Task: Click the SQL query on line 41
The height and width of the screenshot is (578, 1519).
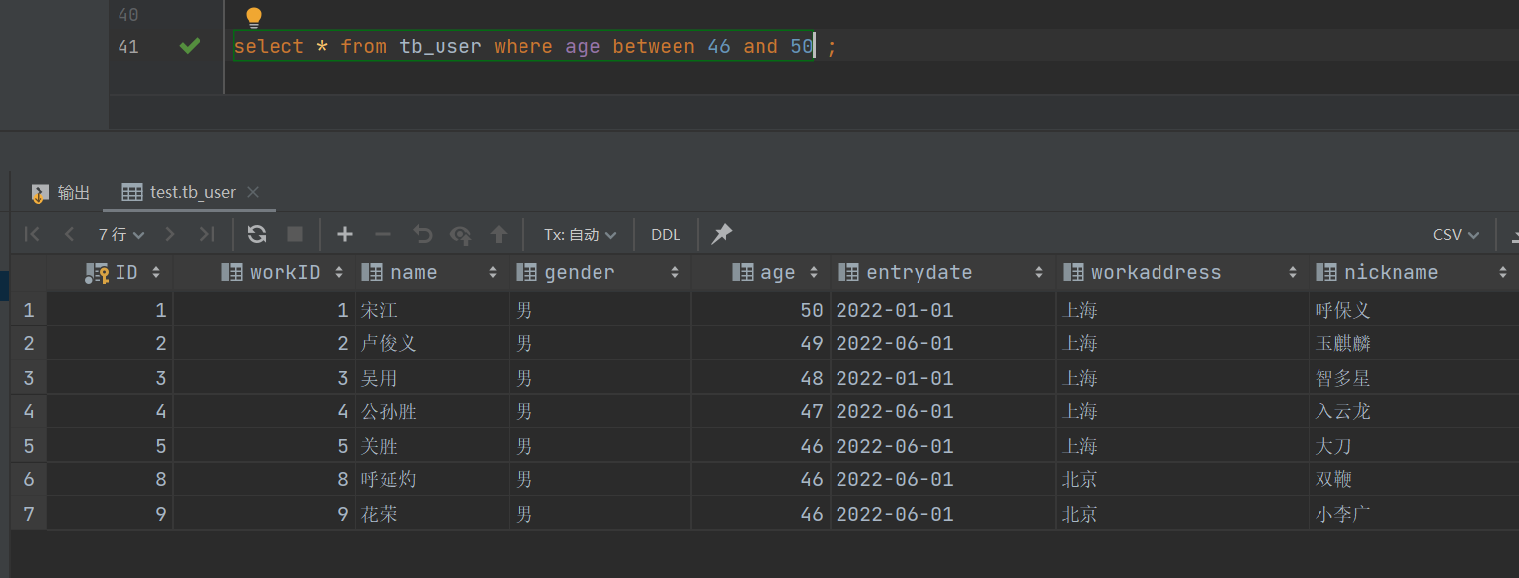Action: pos(523,46)
